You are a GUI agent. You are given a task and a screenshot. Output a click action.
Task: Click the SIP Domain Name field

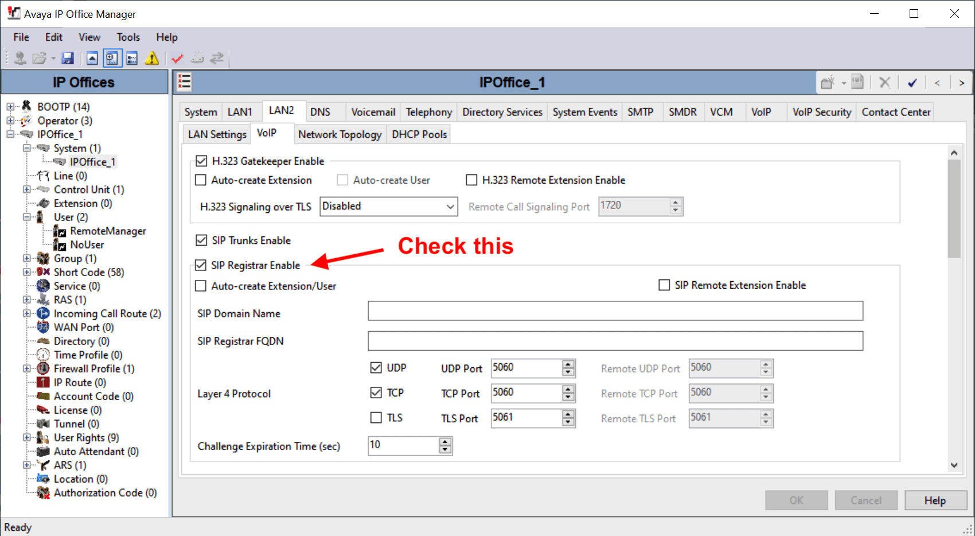[615, 311]
